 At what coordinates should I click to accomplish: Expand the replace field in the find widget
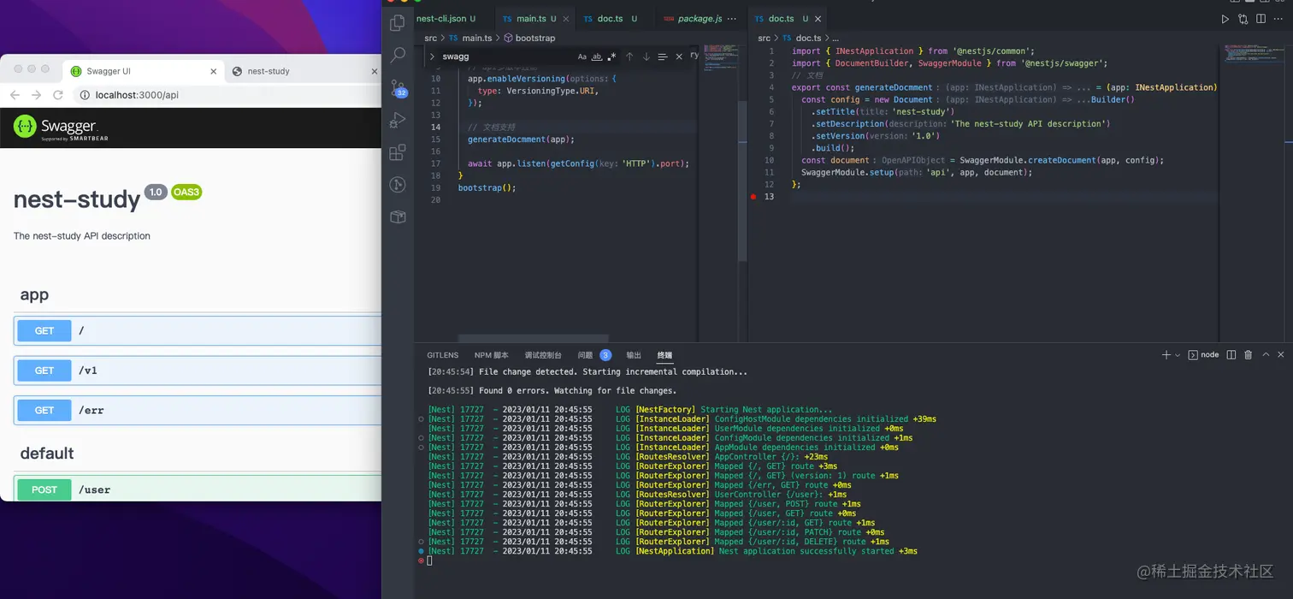coord(433,56)
